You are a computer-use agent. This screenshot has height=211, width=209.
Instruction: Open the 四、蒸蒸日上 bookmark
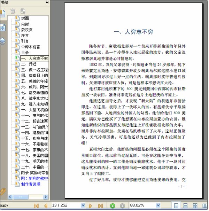pyautogui.click(x=35, y=76)
